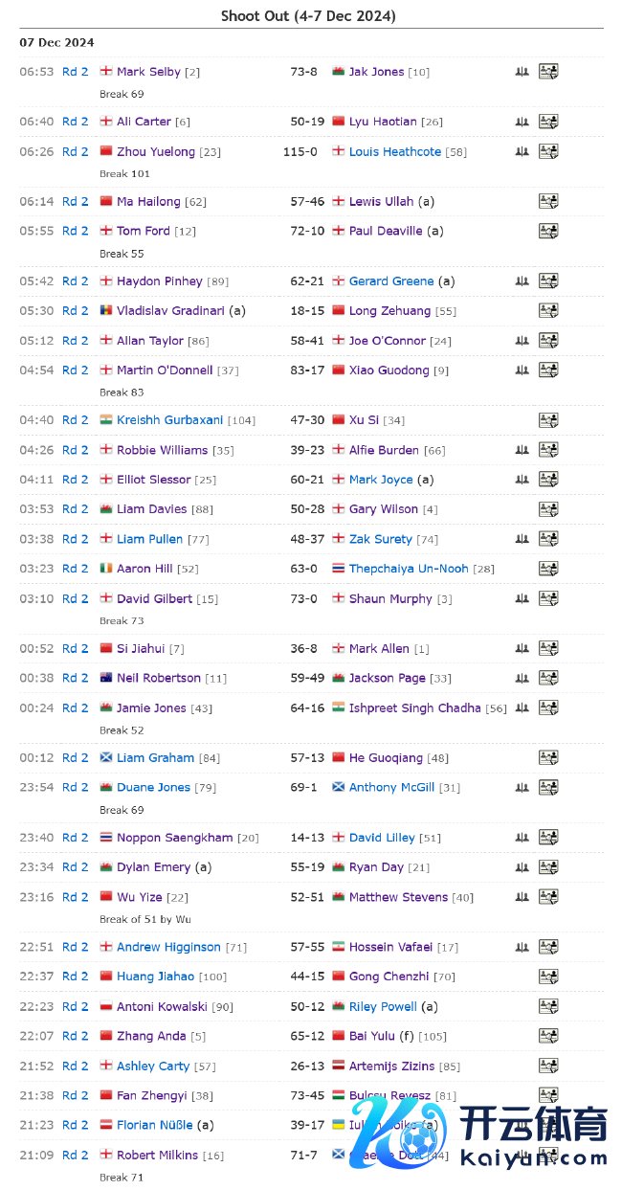
Task: Open match details icon for Tom Ford match
Action: tap(548, 231)
